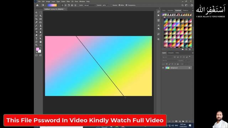
Task: Toggle Quick Mask mode button
Action: click(x=36, y=55)
